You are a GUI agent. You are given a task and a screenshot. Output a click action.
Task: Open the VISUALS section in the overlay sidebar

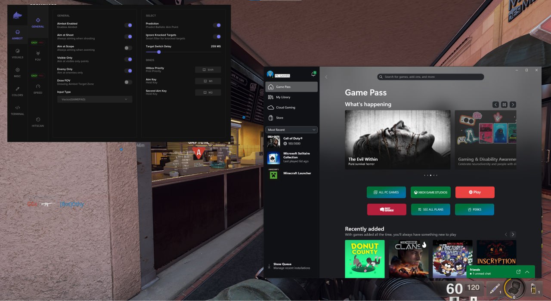(18, 53)
